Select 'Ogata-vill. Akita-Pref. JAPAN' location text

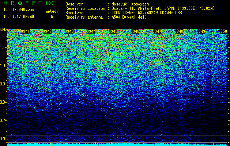[144, 8]
